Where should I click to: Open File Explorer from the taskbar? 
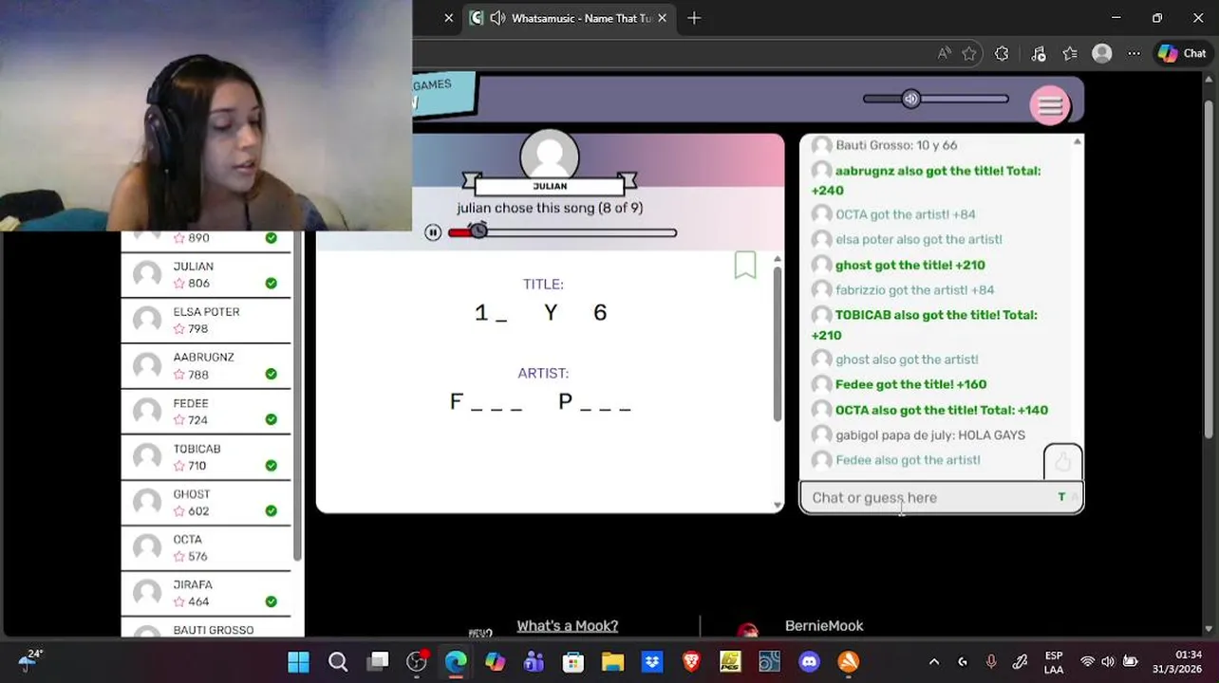(x=612, y=662)
